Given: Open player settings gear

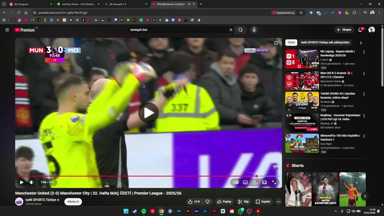Looking at the screenshot, I should [x=255, y=182].
